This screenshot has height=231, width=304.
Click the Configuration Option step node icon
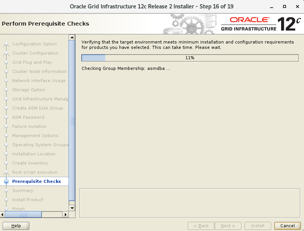point(6,44)
